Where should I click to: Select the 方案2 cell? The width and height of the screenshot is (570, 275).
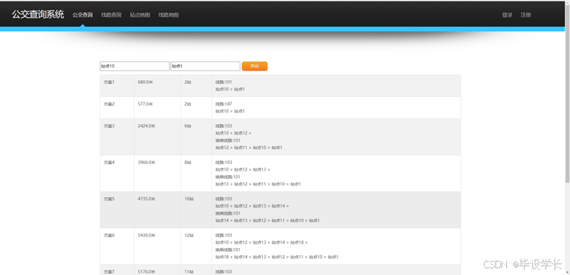tap(117, 108)
